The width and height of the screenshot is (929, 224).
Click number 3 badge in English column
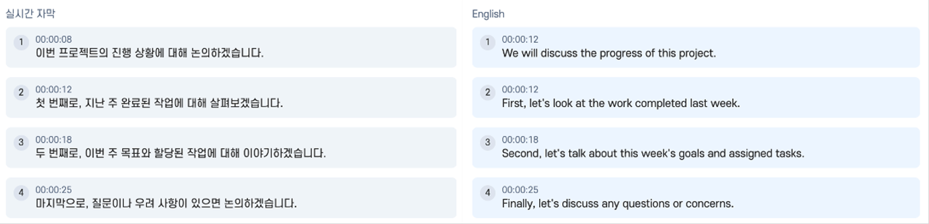pos(488,142)
